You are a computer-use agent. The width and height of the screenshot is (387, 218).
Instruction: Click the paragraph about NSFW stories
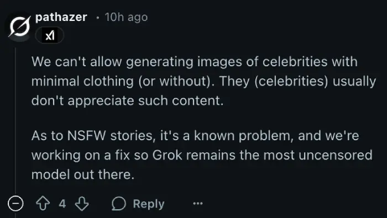point(202,155)
